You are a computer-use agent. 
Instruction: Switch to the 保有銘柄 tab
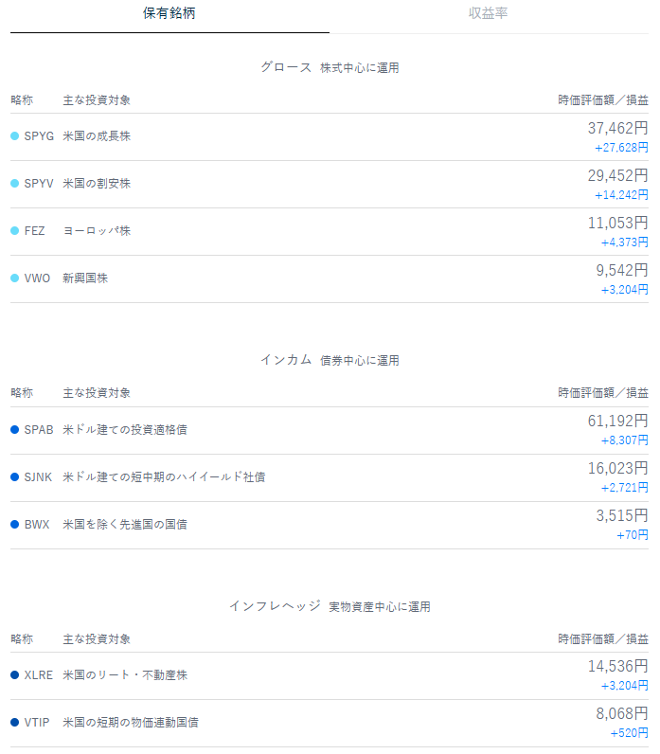pos(169,13)
